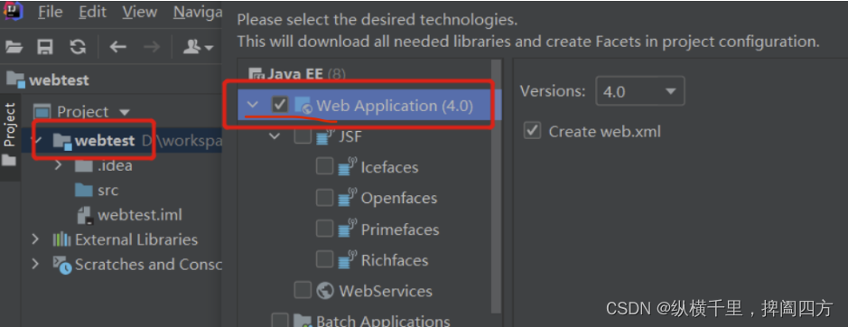Click the Open folder toolbar icon

coord(14,47)
